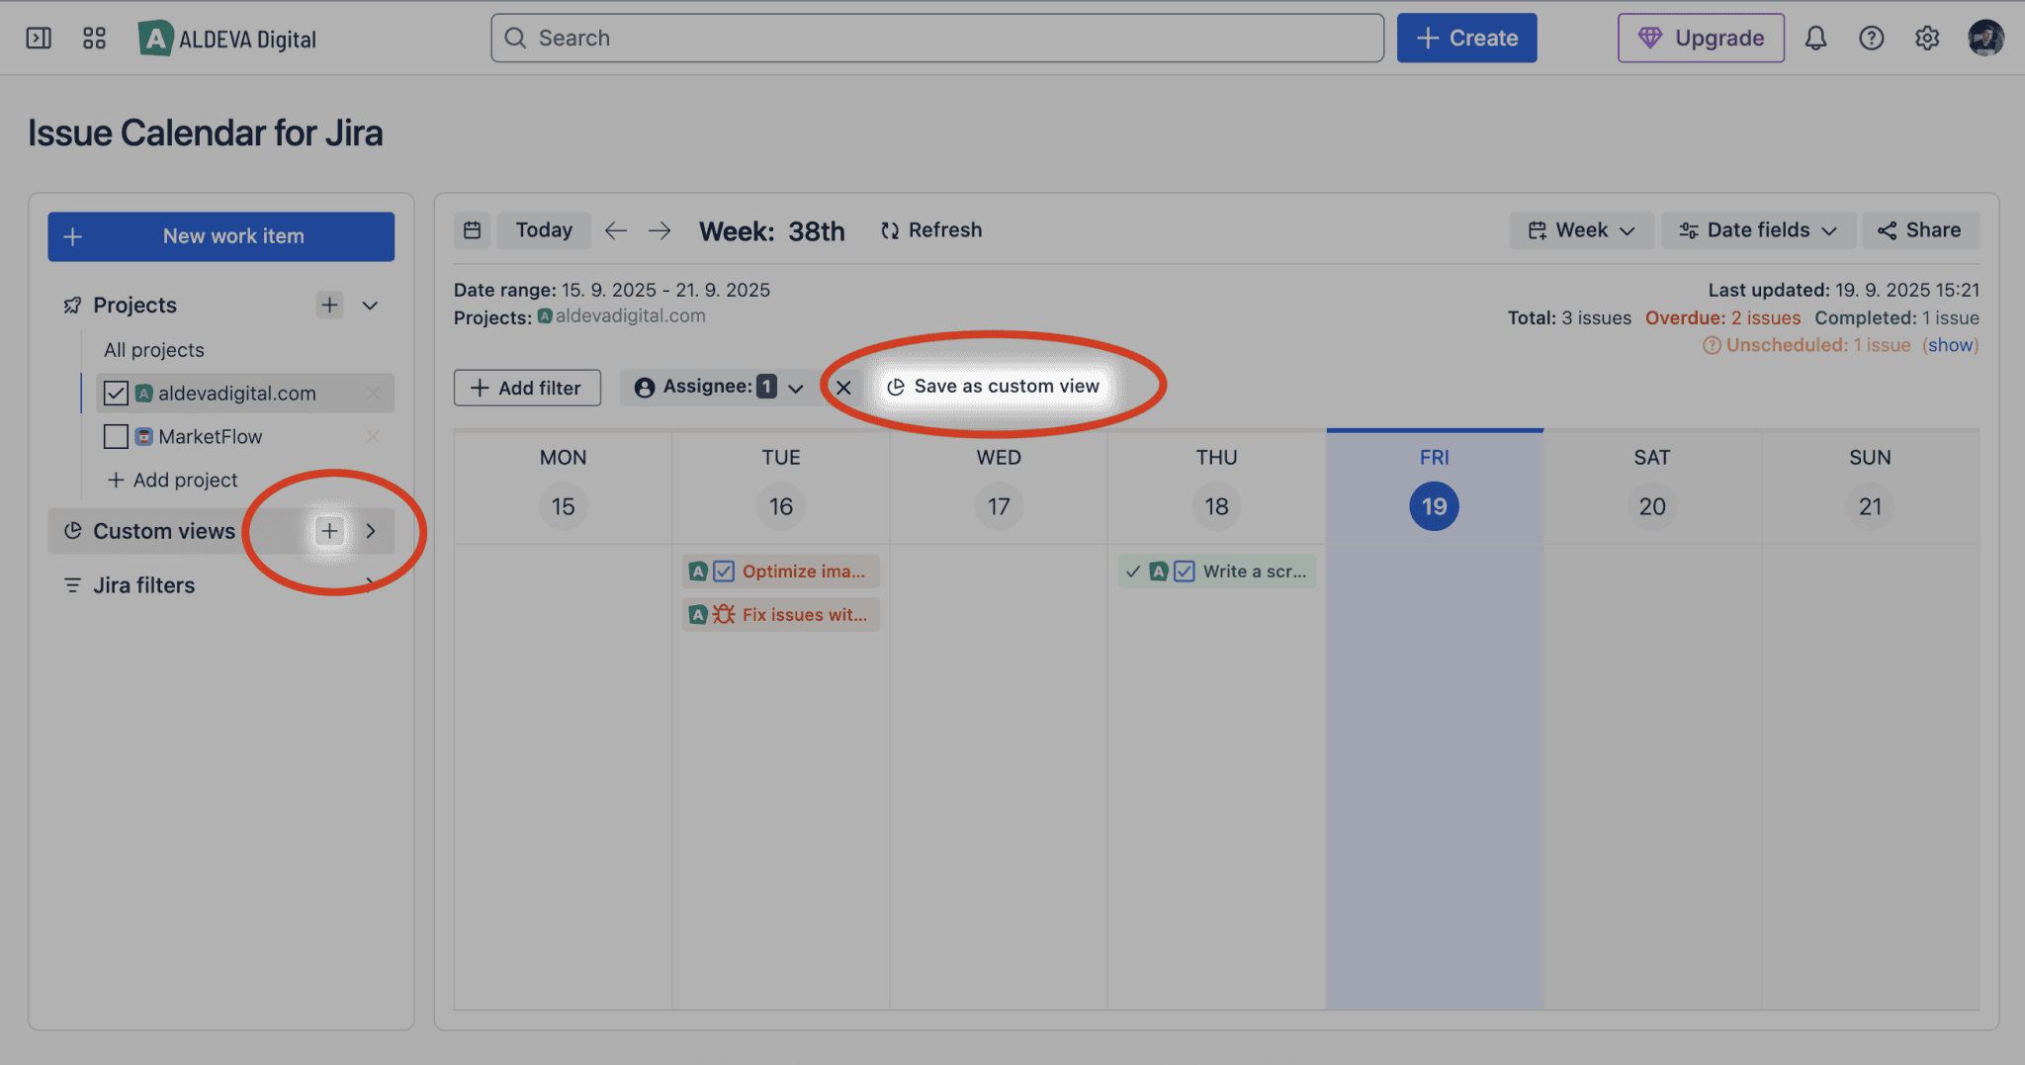Select Friday 19 date circle
The width and height of the screenshot is (2025, 1065).
point(1434,506)
